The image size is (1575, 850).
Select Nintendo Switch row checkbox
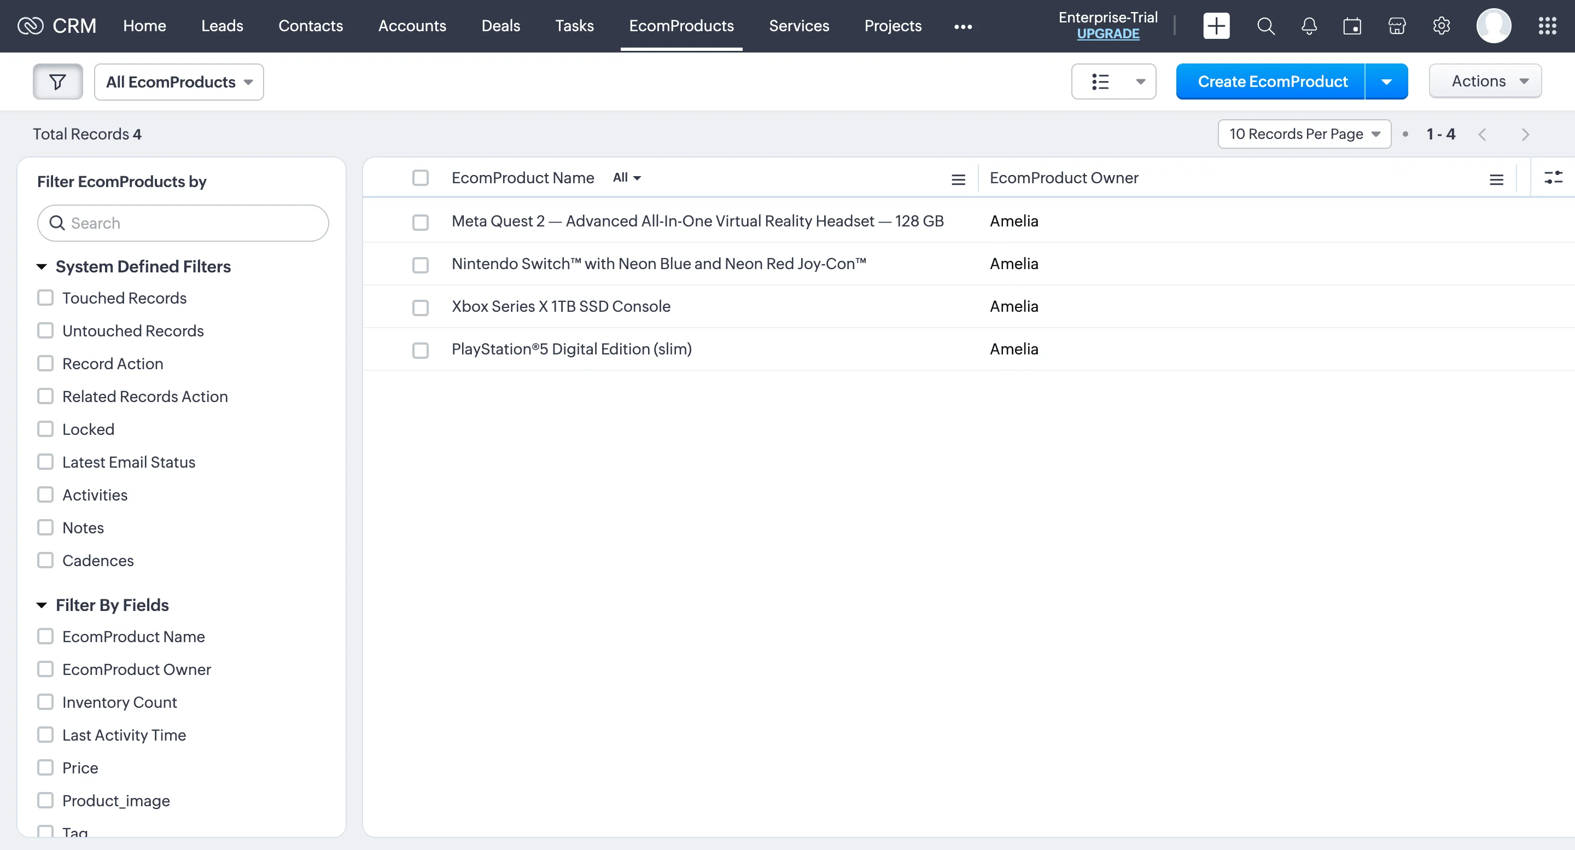pos(420,265)
